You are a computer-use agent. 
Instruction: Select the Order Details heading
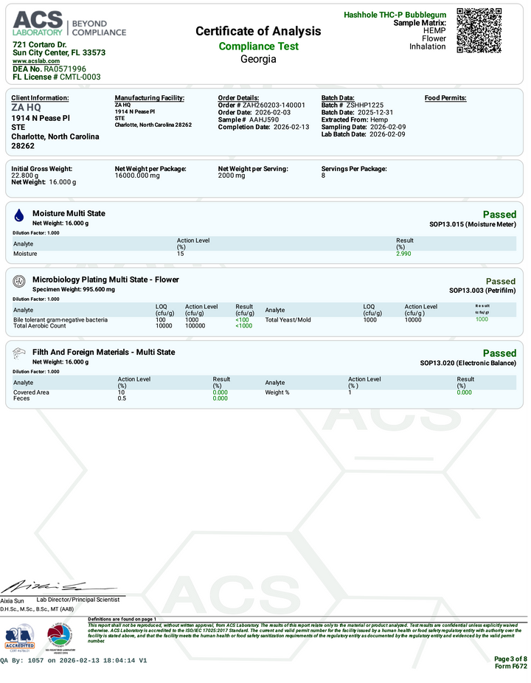238,98
